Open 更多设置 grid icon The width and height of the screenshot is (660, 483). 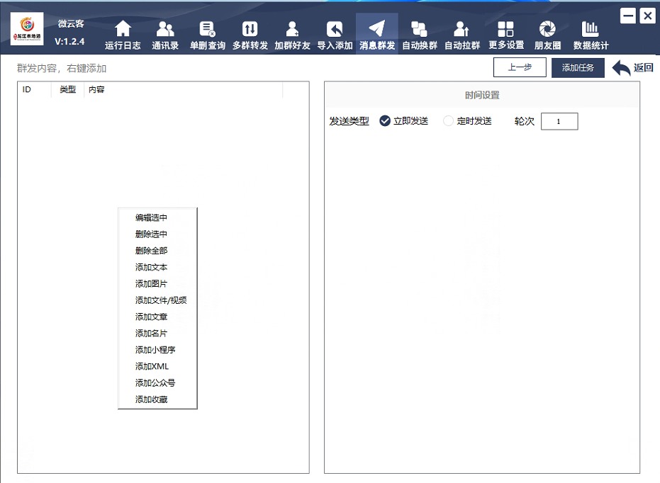coord(505,29)
